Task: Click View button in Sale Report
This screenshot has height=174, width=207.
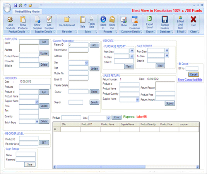Action: click(x=160, y=66)
